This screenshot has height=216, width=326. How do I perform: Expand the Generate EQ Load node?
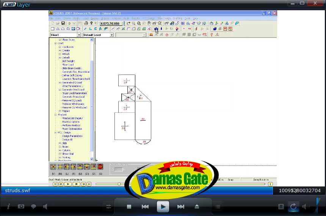coord(60,82)
